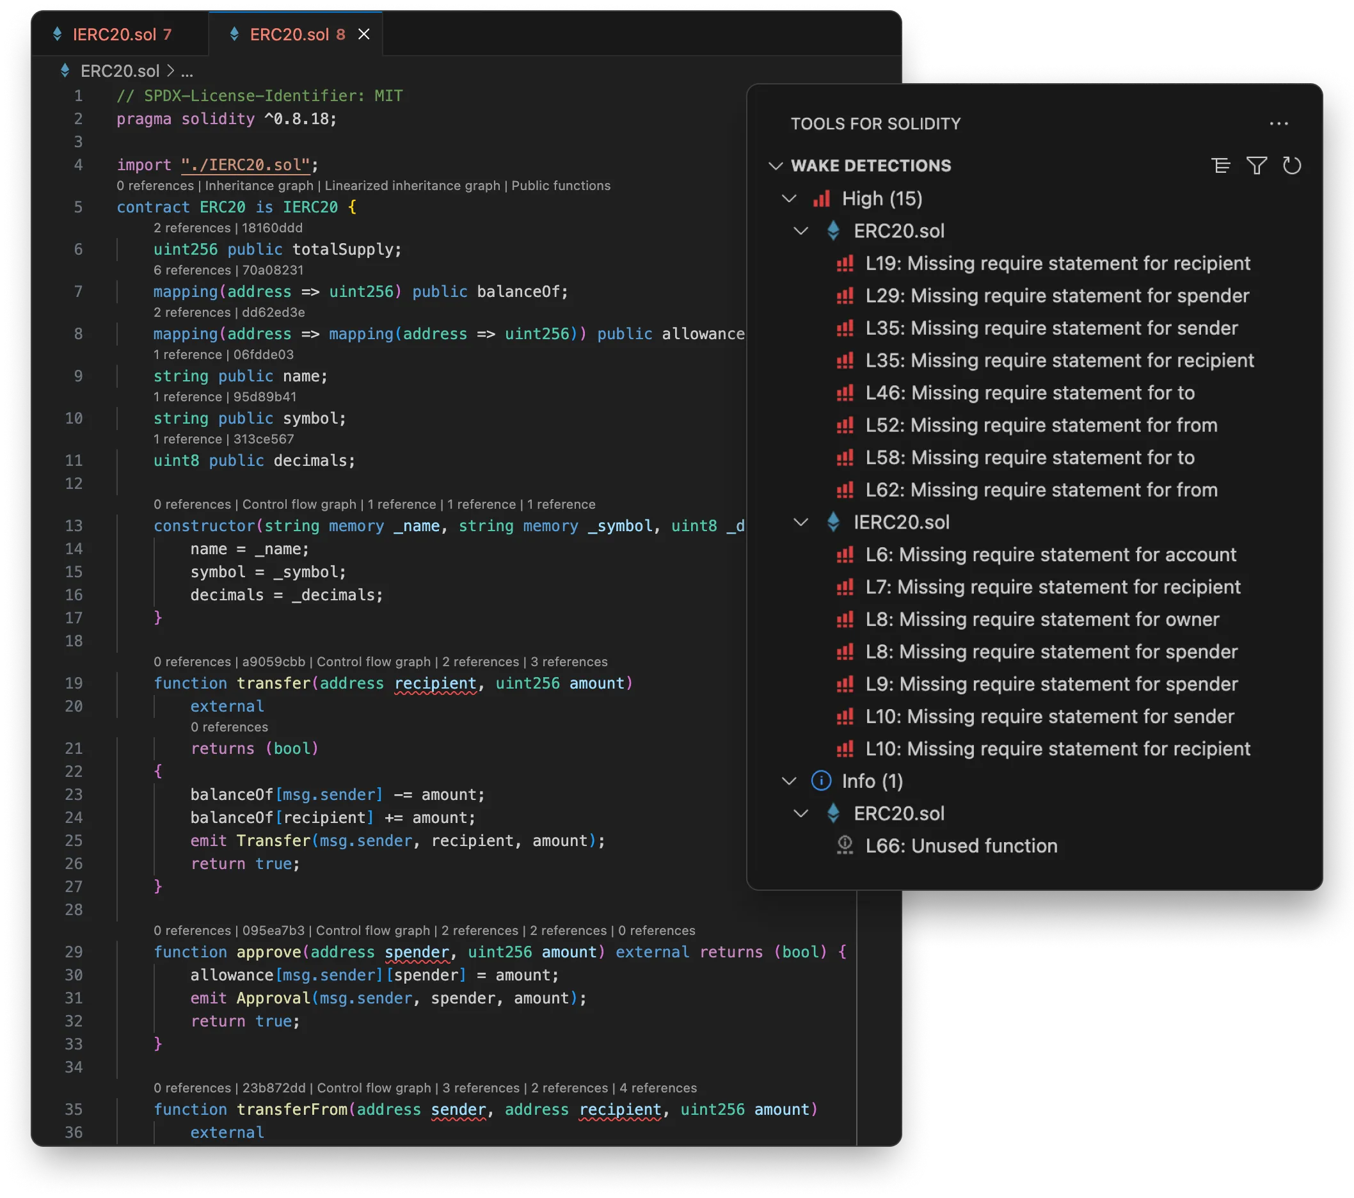1354x1198 pixels.
Task: Click line number 23 in gutter
Action: coord(74,794)
